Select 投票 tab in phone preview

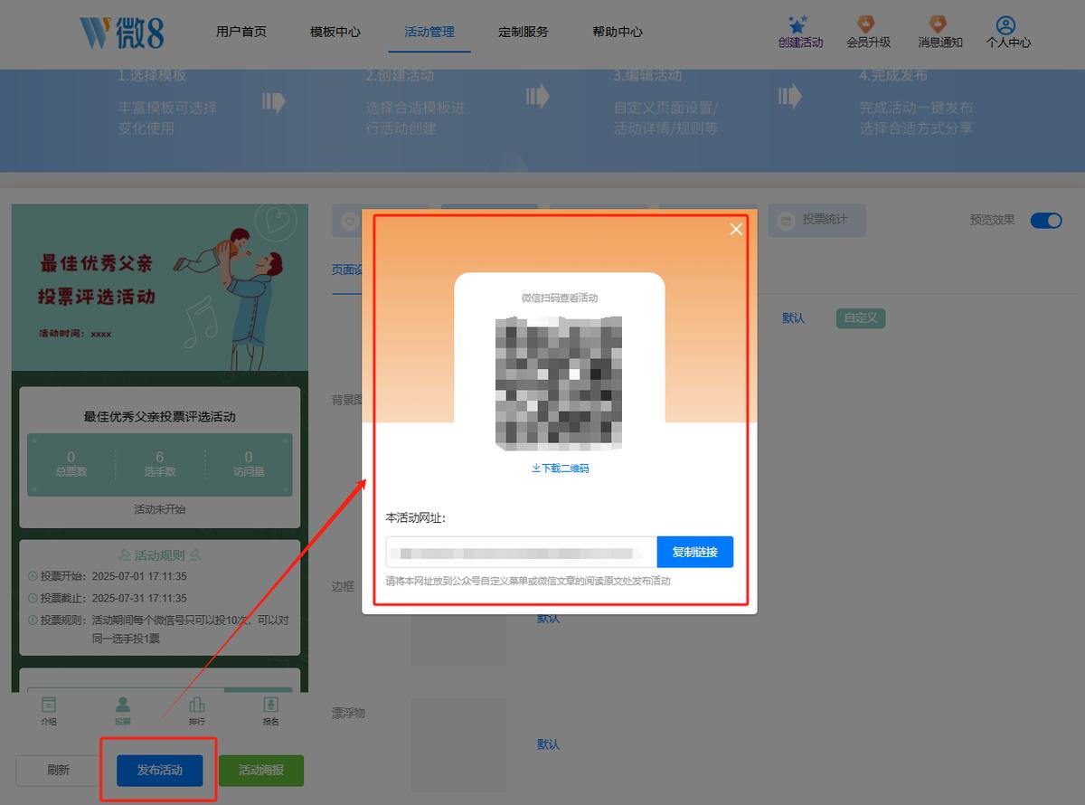pos(123,711)
